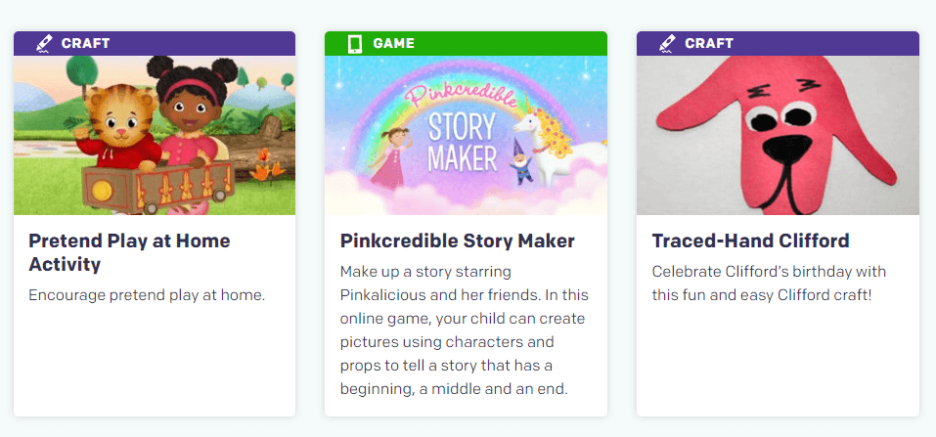Click the tablet game icon on Pinkcredible card

355,44
